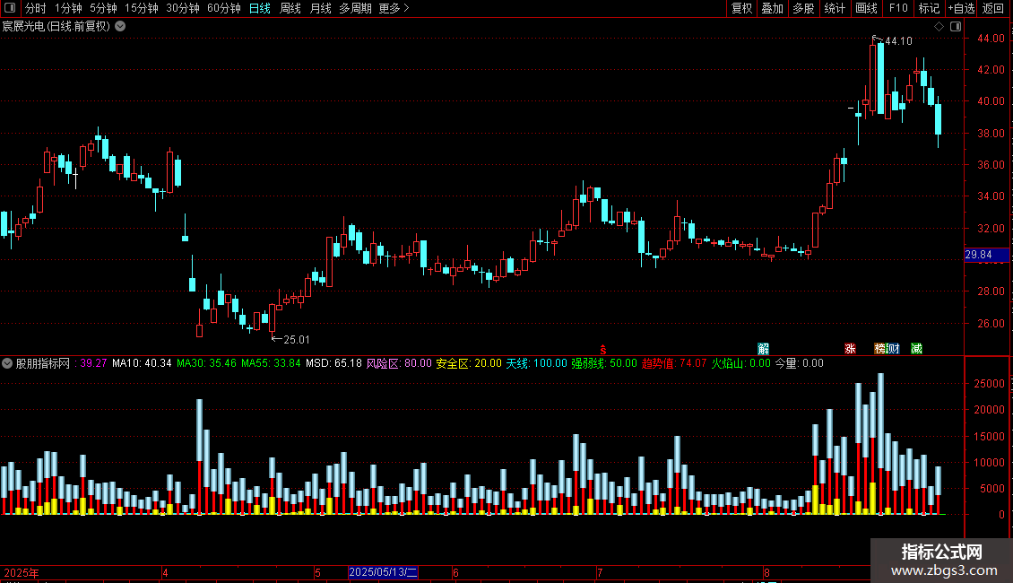Click the 财 finance marker icon
The image size is (1013, 583).
pos(894,348)
